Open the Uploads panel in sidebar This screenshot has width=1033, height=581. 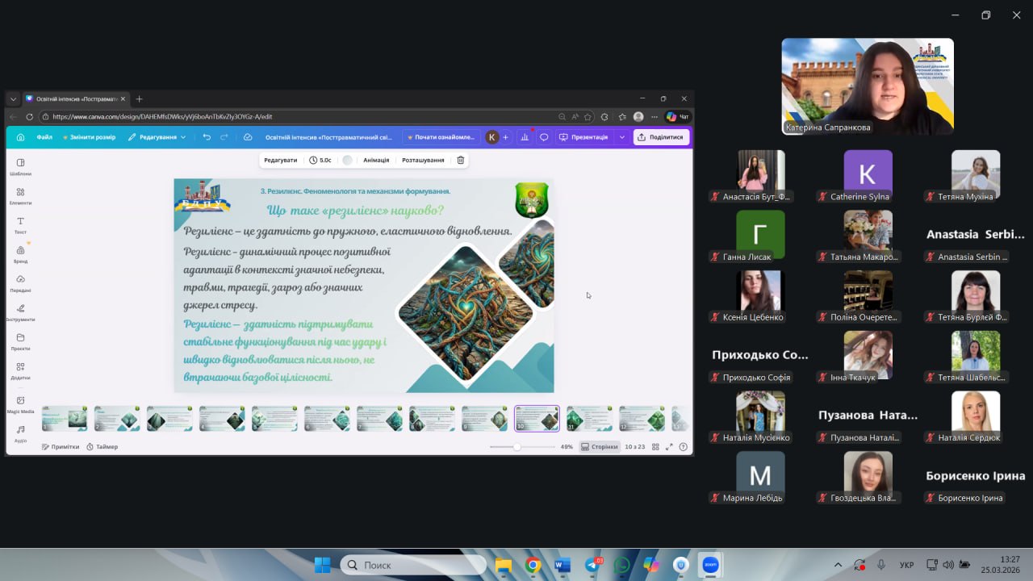pos(20,282)
